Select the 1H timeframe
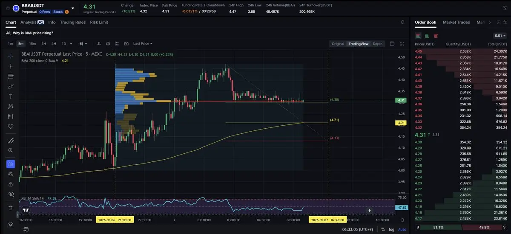511x234 pixels. [43, 43]
